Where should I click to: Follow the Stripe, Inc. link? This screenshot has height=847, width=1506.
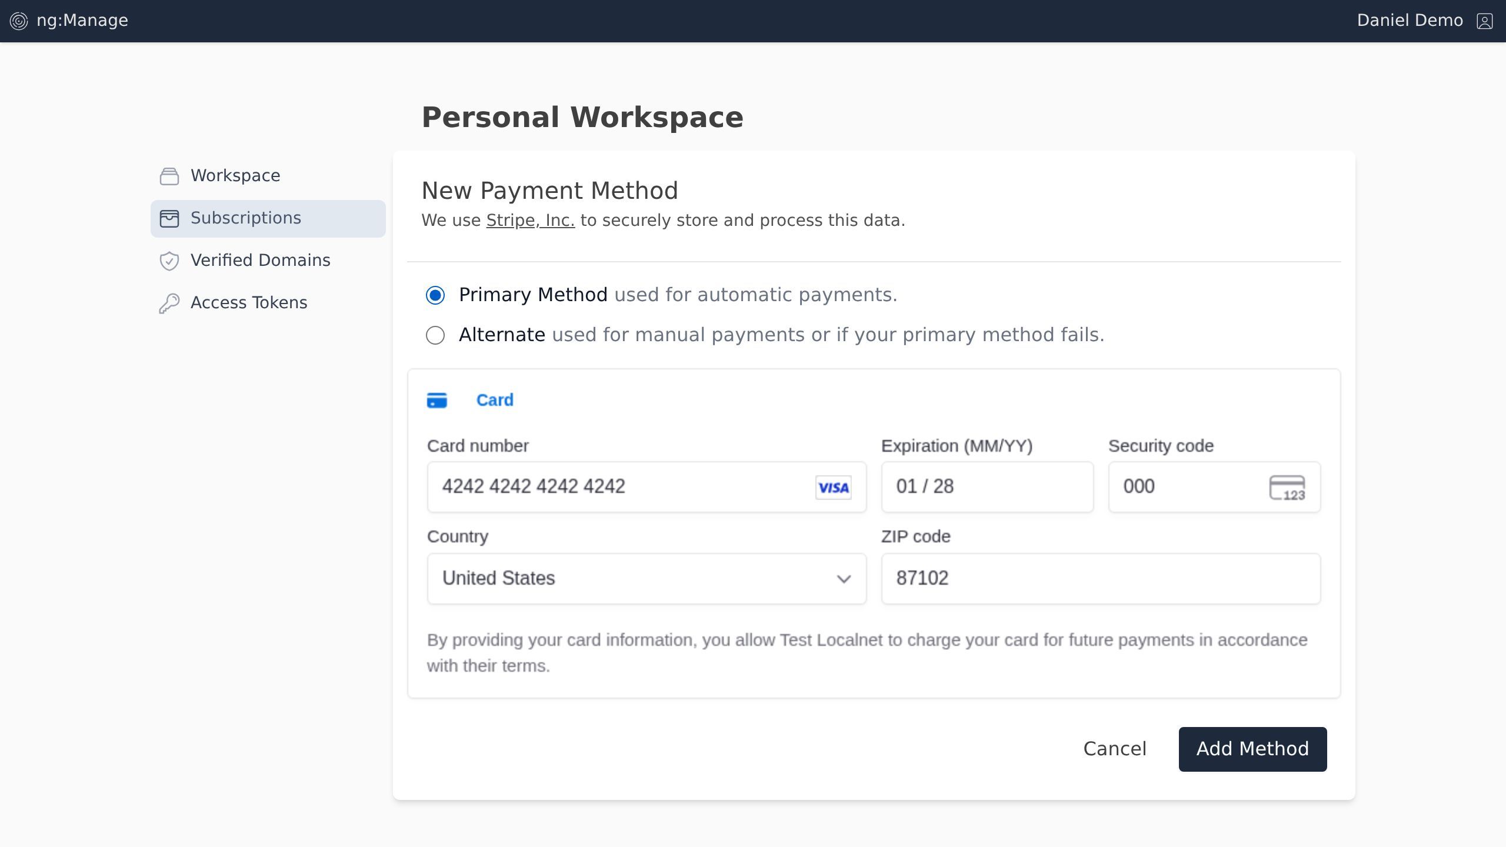pyautogui.click(x=530, y=221)
